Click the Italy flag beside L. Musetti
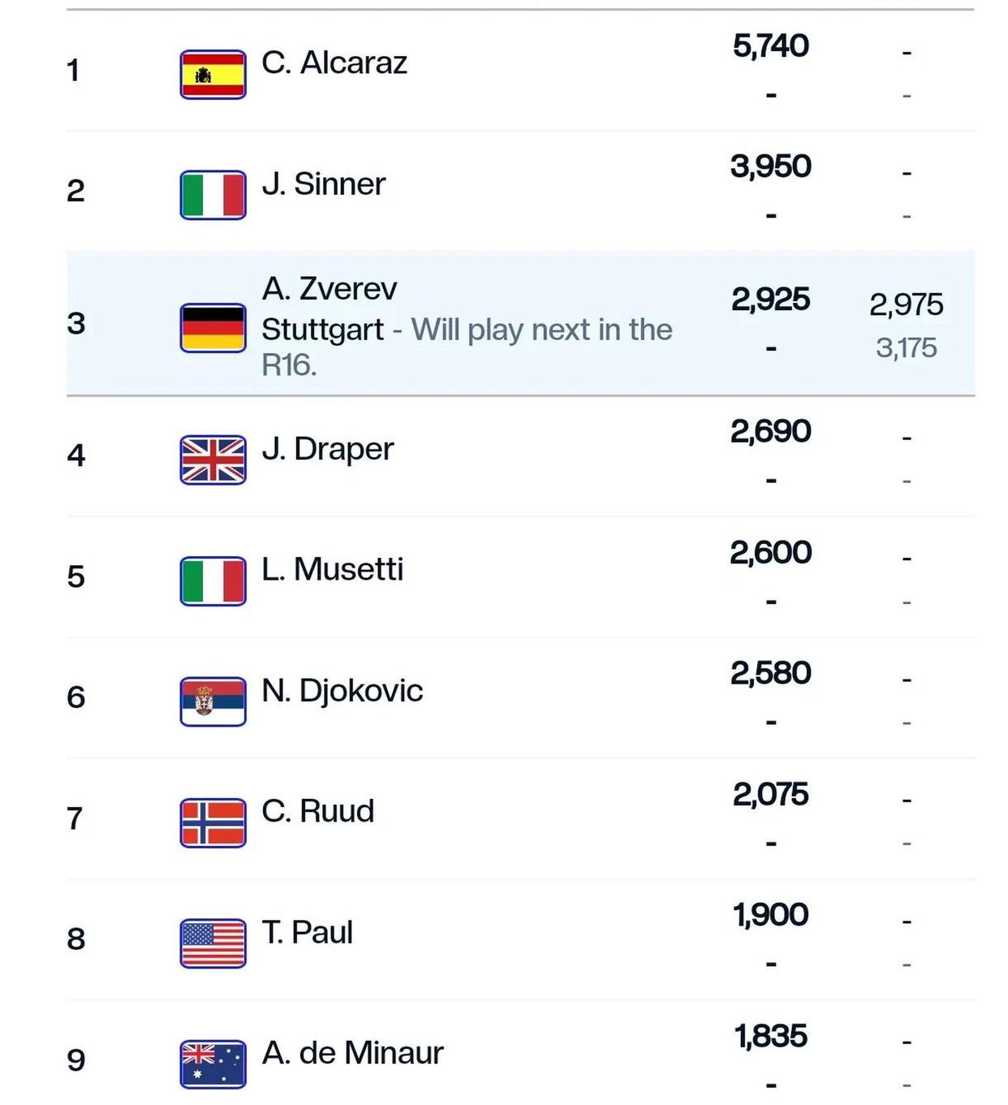This screenshot has height=1105, width=1008. [x=213, y=581]
